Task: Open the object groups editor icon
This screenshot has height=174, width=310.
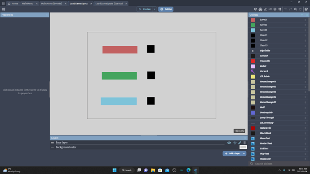Action: point(261,9)
